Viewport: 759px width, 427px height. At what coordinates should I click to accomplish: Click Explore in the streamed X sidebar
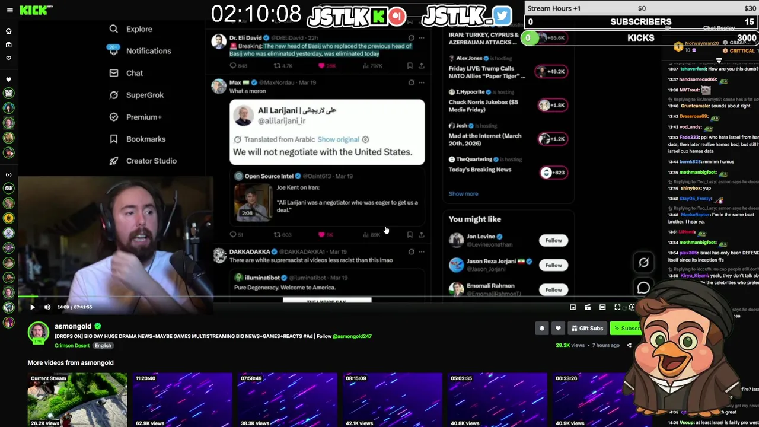[131, 29]
